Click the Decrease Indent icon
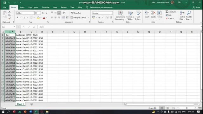 tap(63, 17)
